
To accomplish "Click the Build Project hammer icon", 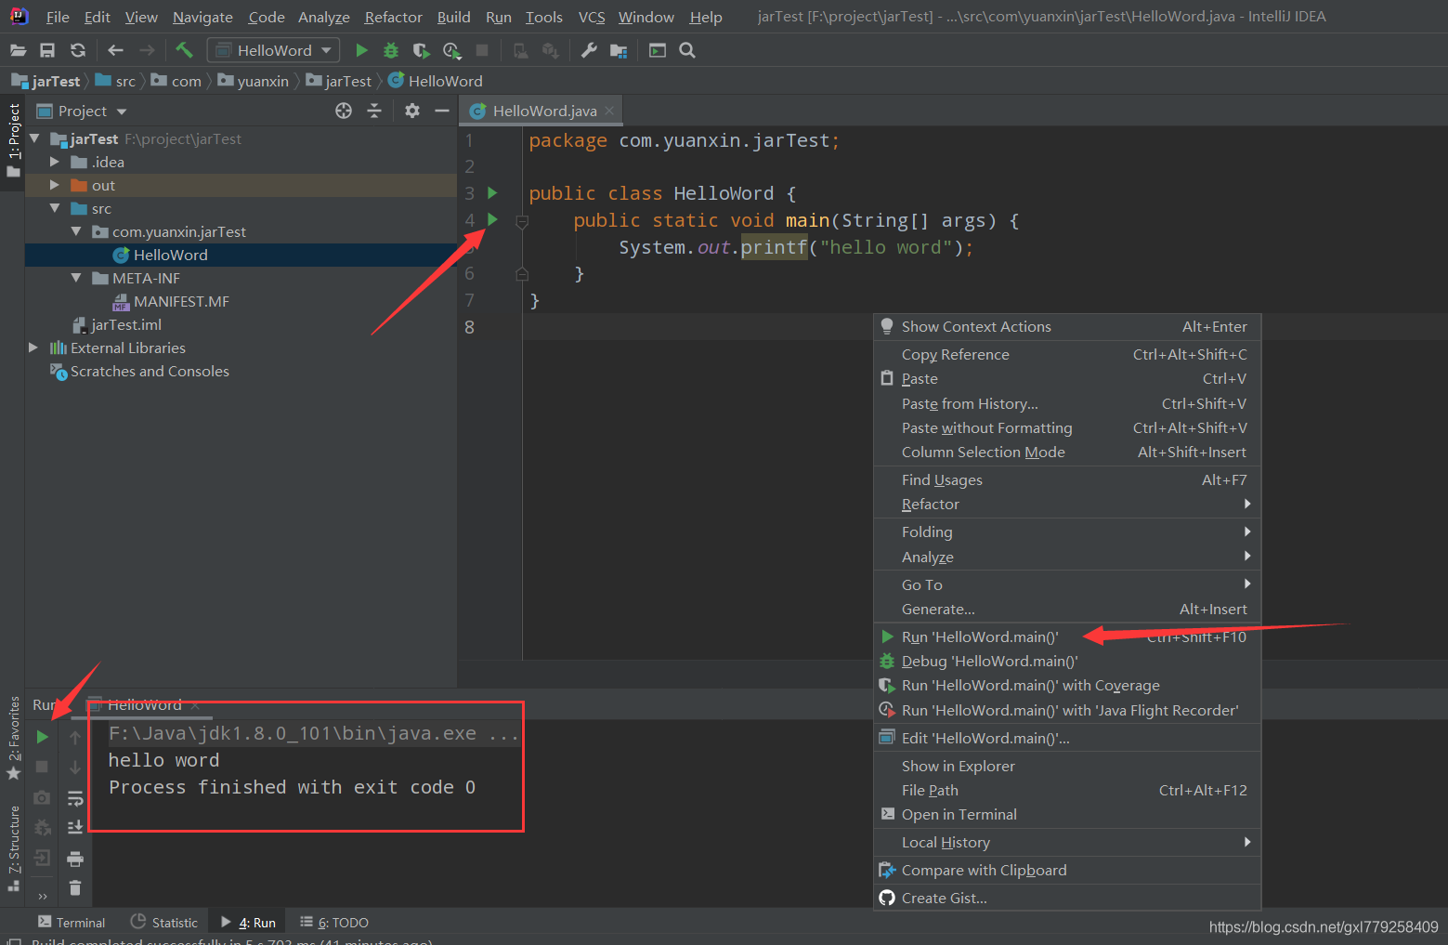I will 184,50.
